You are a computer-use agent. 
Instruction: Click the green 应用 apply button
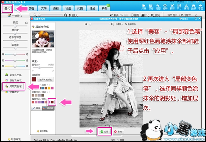[x=105, y=131]
